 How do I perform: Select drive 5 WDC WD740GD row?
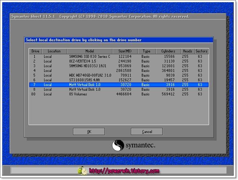[x=119, y=76]
